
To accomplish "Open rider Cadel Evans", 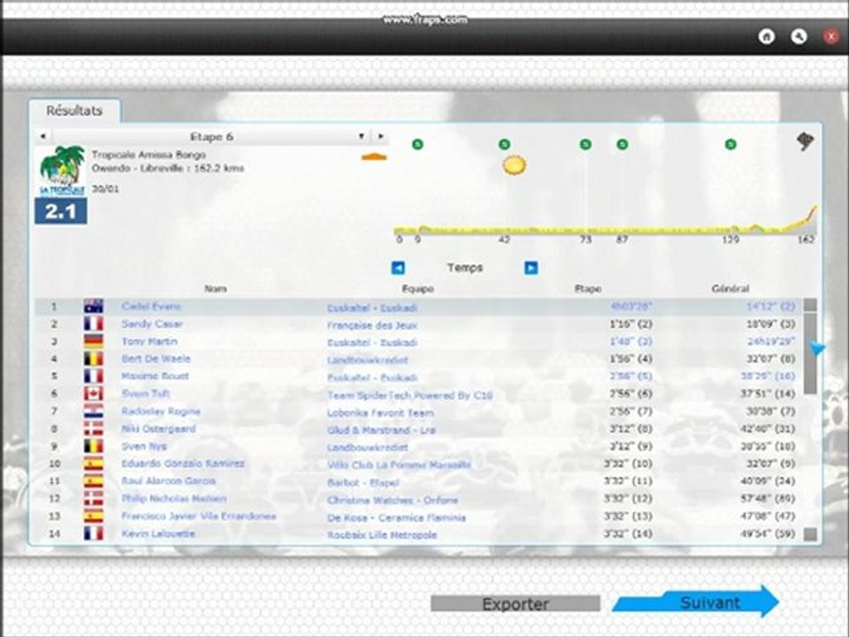I will click(151, 307).
